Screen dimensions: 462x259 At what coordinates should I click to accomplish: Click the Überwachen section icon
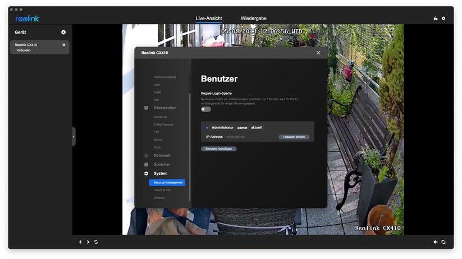point(146,108)
